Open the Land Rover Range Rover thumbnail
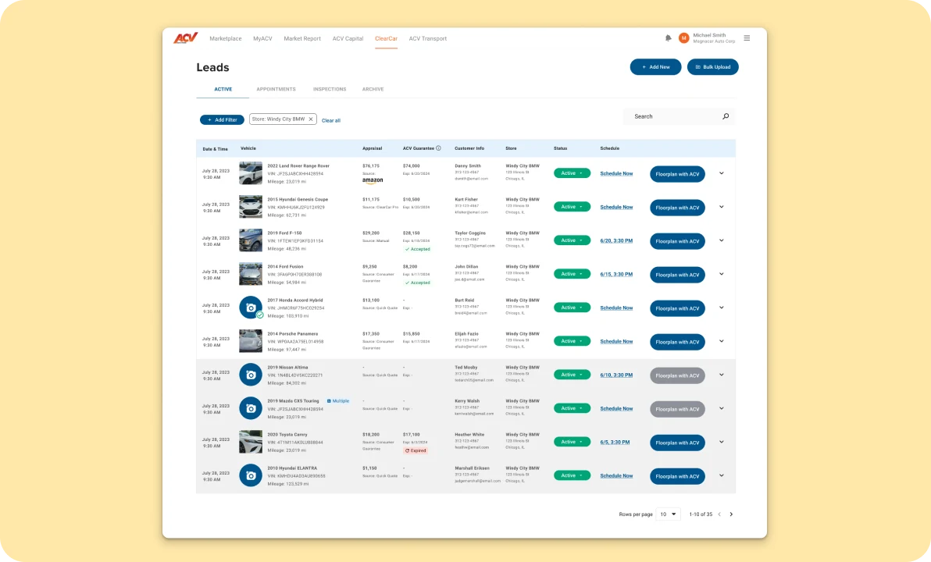 [251, 173]
